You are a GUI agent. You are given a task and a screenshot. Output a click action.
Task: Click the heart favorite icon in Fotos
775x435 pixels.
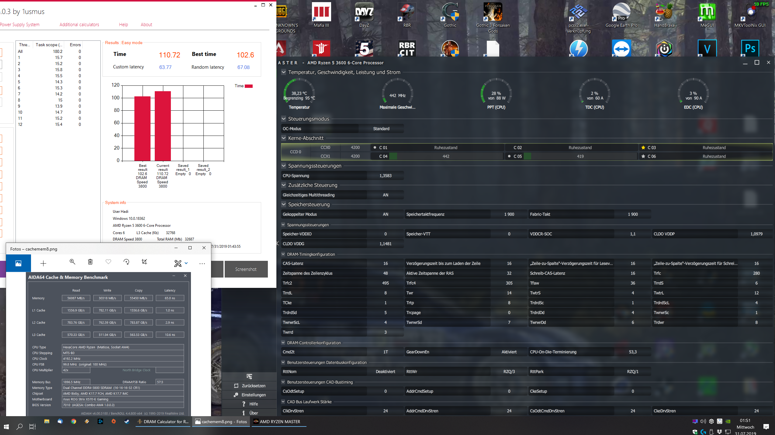pos(108,262)
